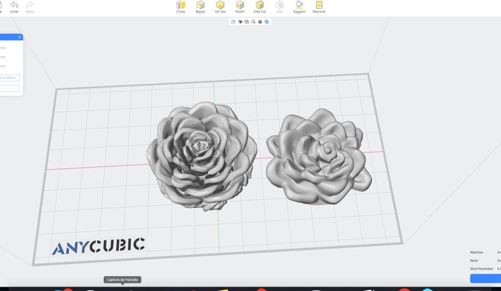Open the Hollow tool
The height and width of the screenshot is (291, 501).
[x=220, y=7]
